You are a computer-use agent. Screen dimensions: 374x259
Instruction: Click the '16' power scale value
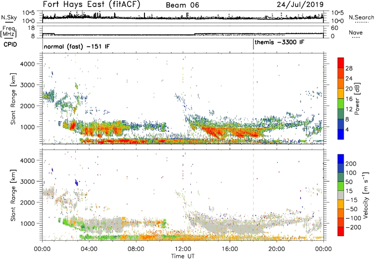(x=349, y=99)
